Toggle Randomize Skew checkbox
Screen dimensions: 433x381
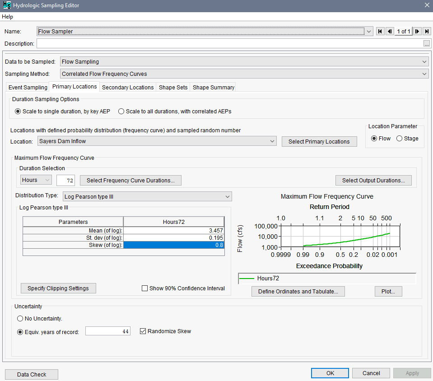pos(143,331)
